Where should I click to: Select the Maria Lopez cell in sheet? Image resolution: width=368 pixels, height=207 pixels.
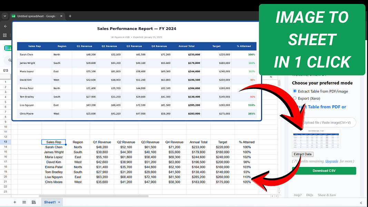[x=53, y=157]
